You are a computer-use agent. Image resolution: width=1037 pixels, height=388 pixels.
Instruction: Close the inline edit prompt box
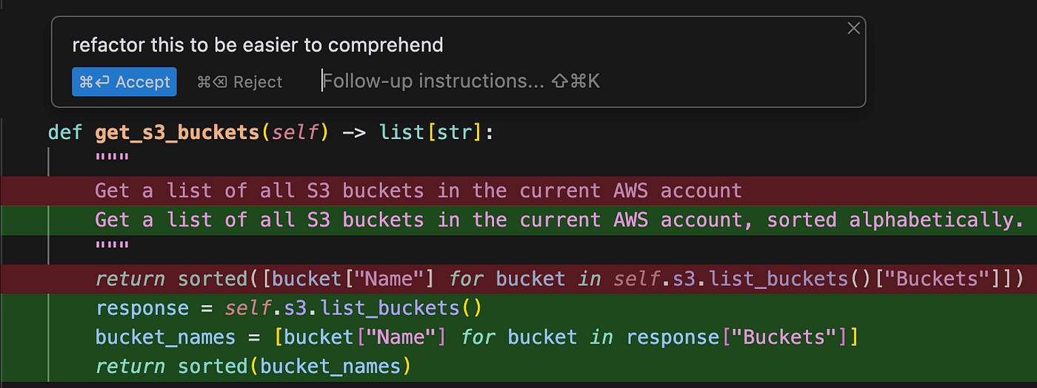click(x=853, y=28)
